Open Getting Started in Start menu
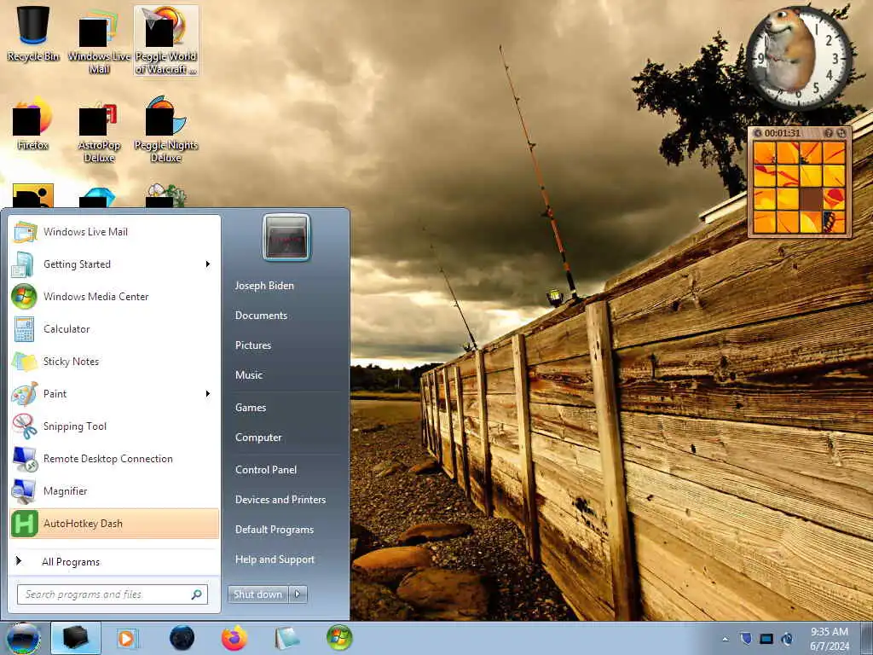The image size is (873, 655). (115, 264)
